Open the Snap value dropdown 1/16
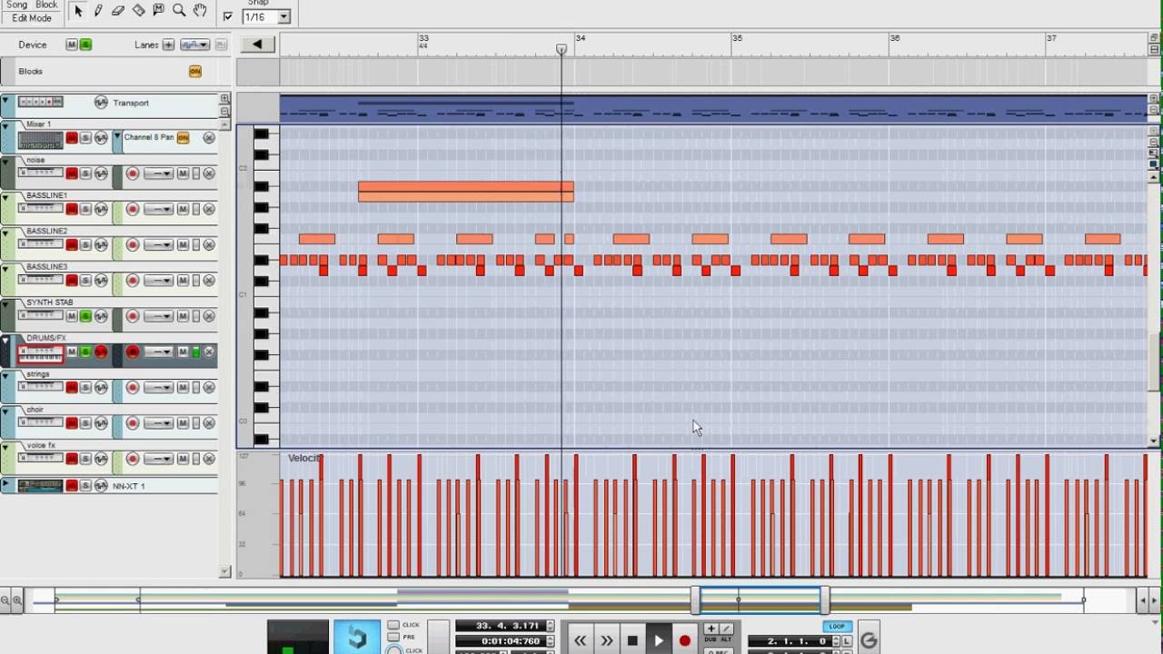Image resolution: width=1163 pixels, height=654 pixels. (x=266, y=16)
